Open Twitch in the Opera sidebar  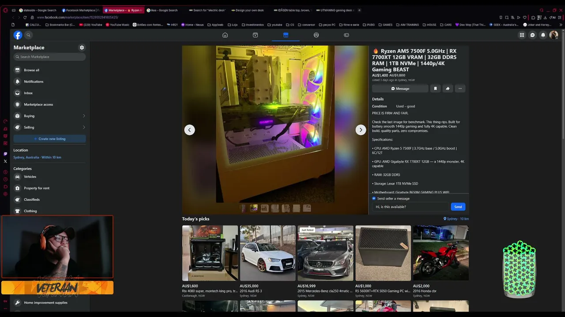[x=5, y=154]
